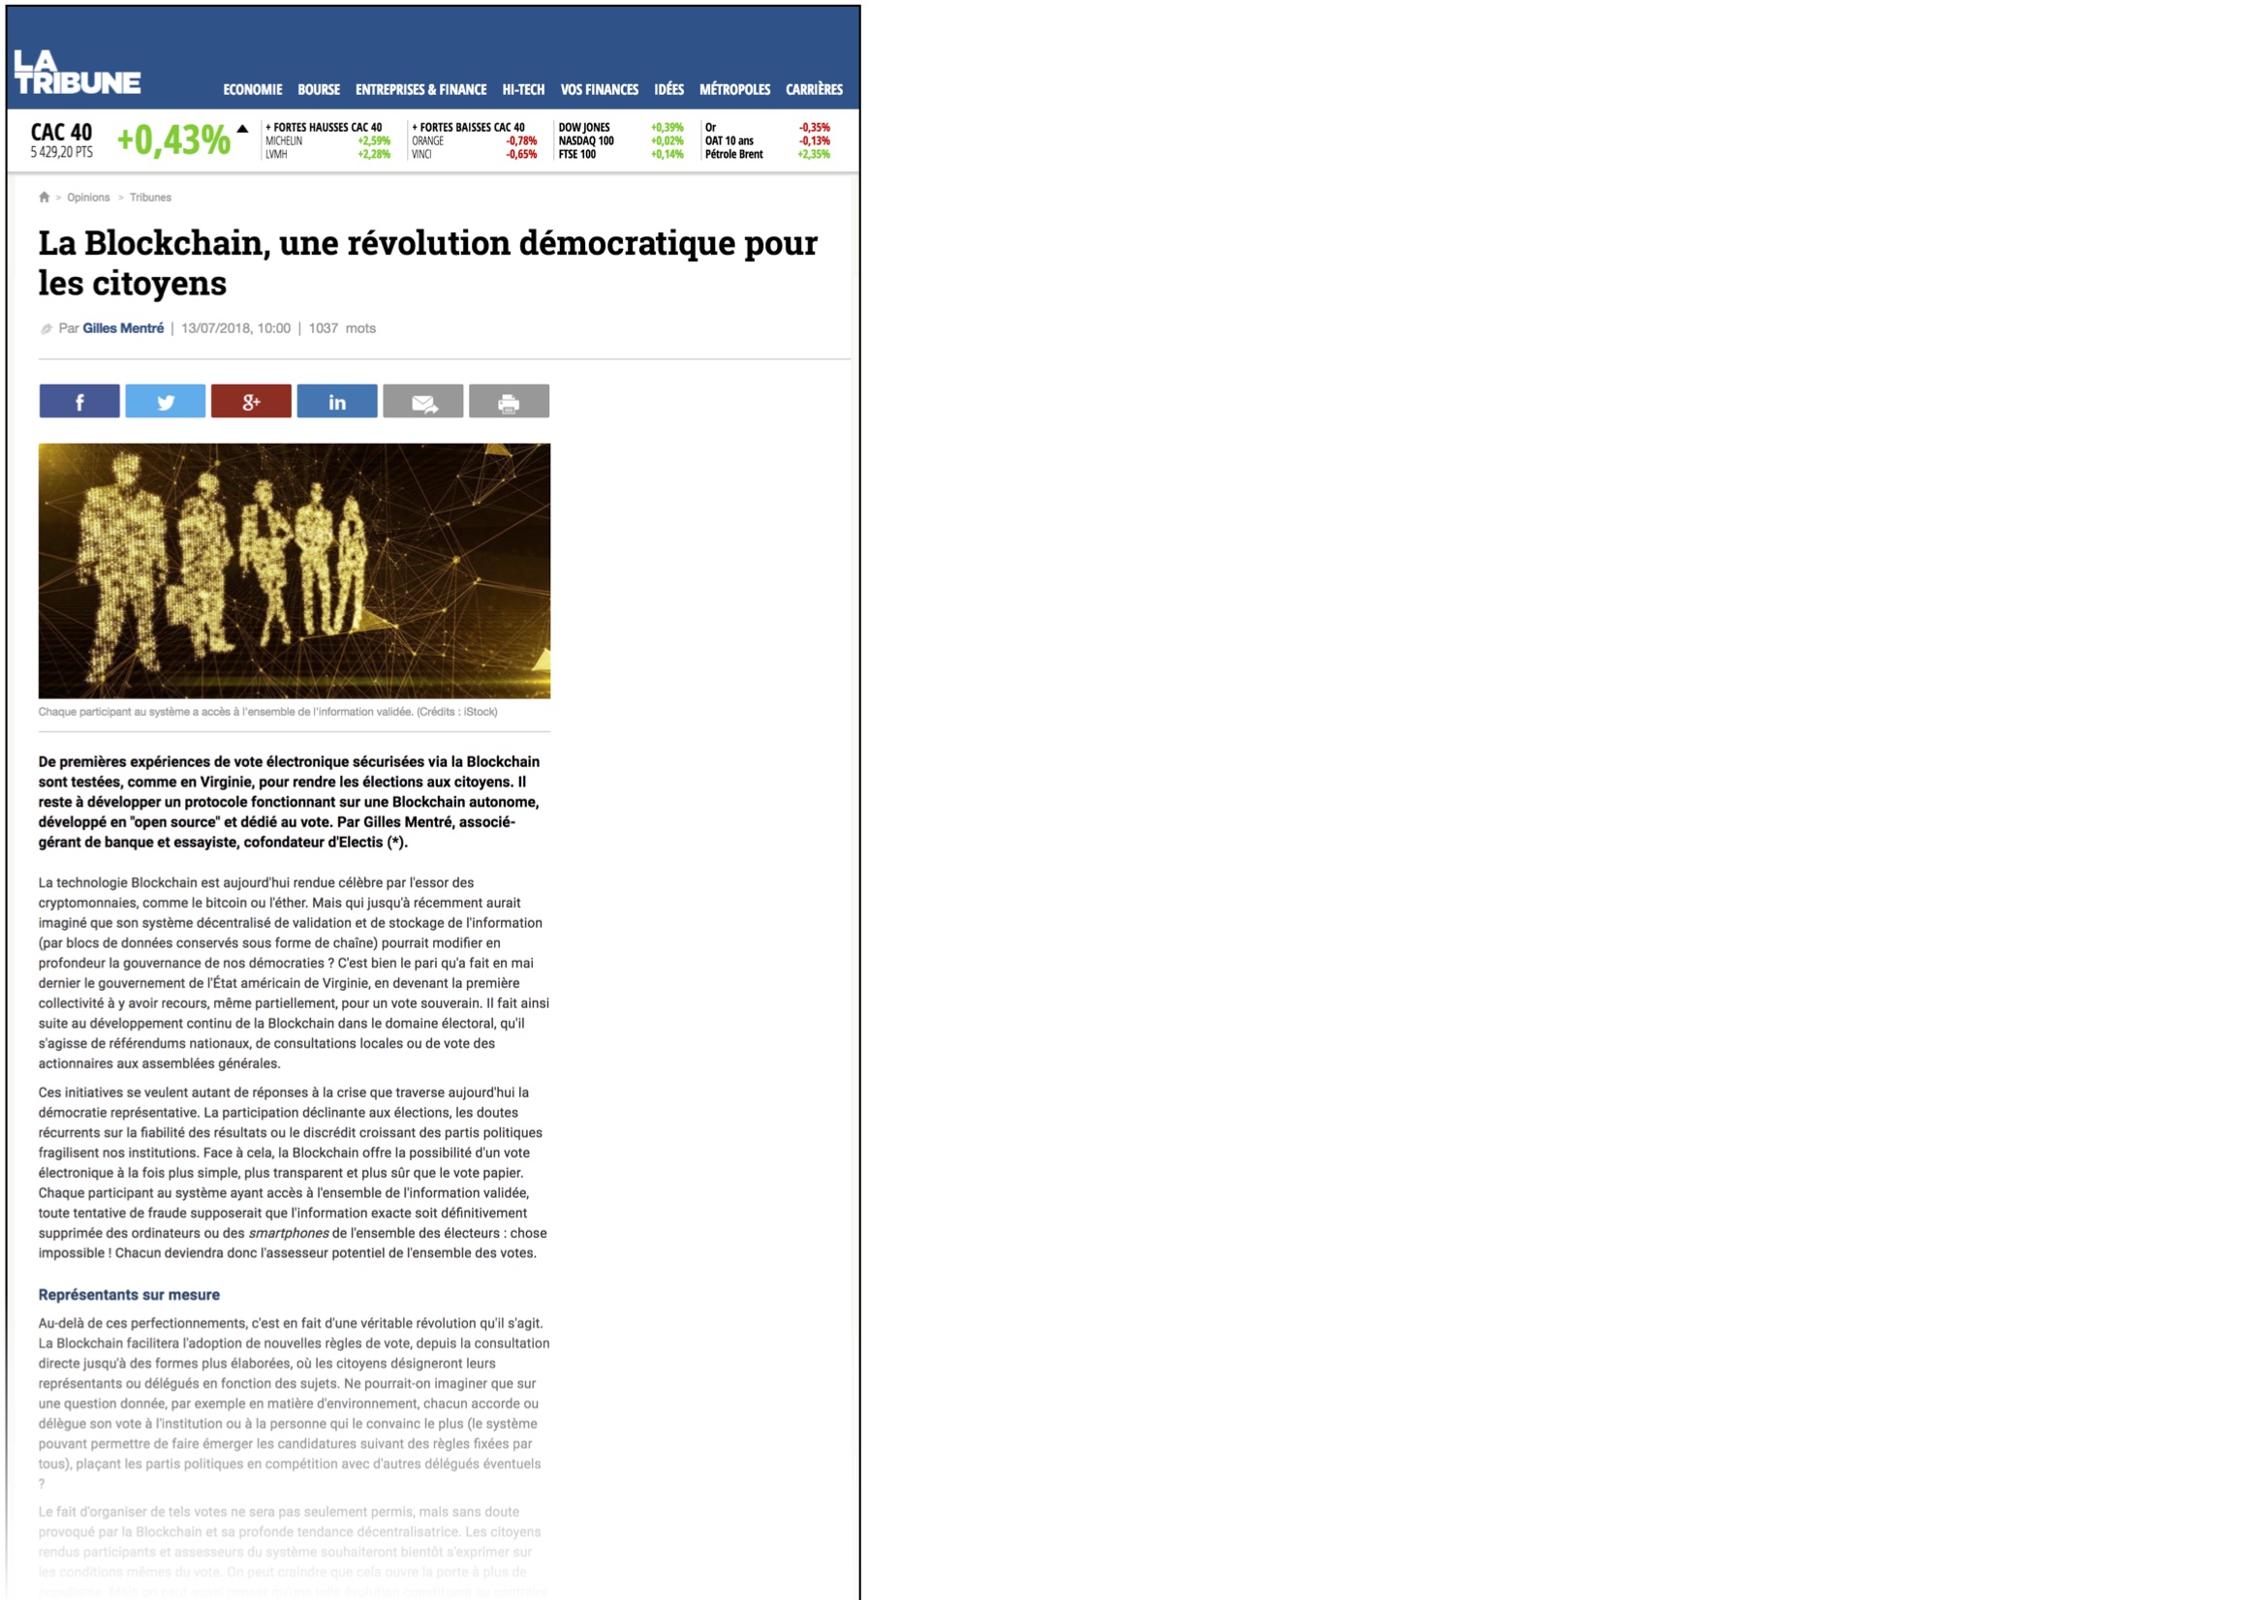Open the Carrières section
The image size is (2265, 1600).
[x=814, y=90]
